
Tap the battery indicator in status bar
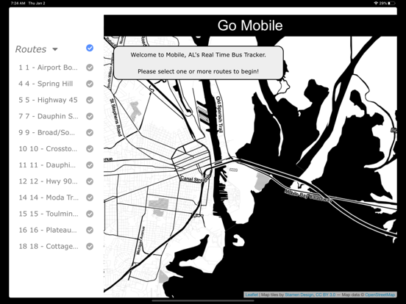click(391, 3)
